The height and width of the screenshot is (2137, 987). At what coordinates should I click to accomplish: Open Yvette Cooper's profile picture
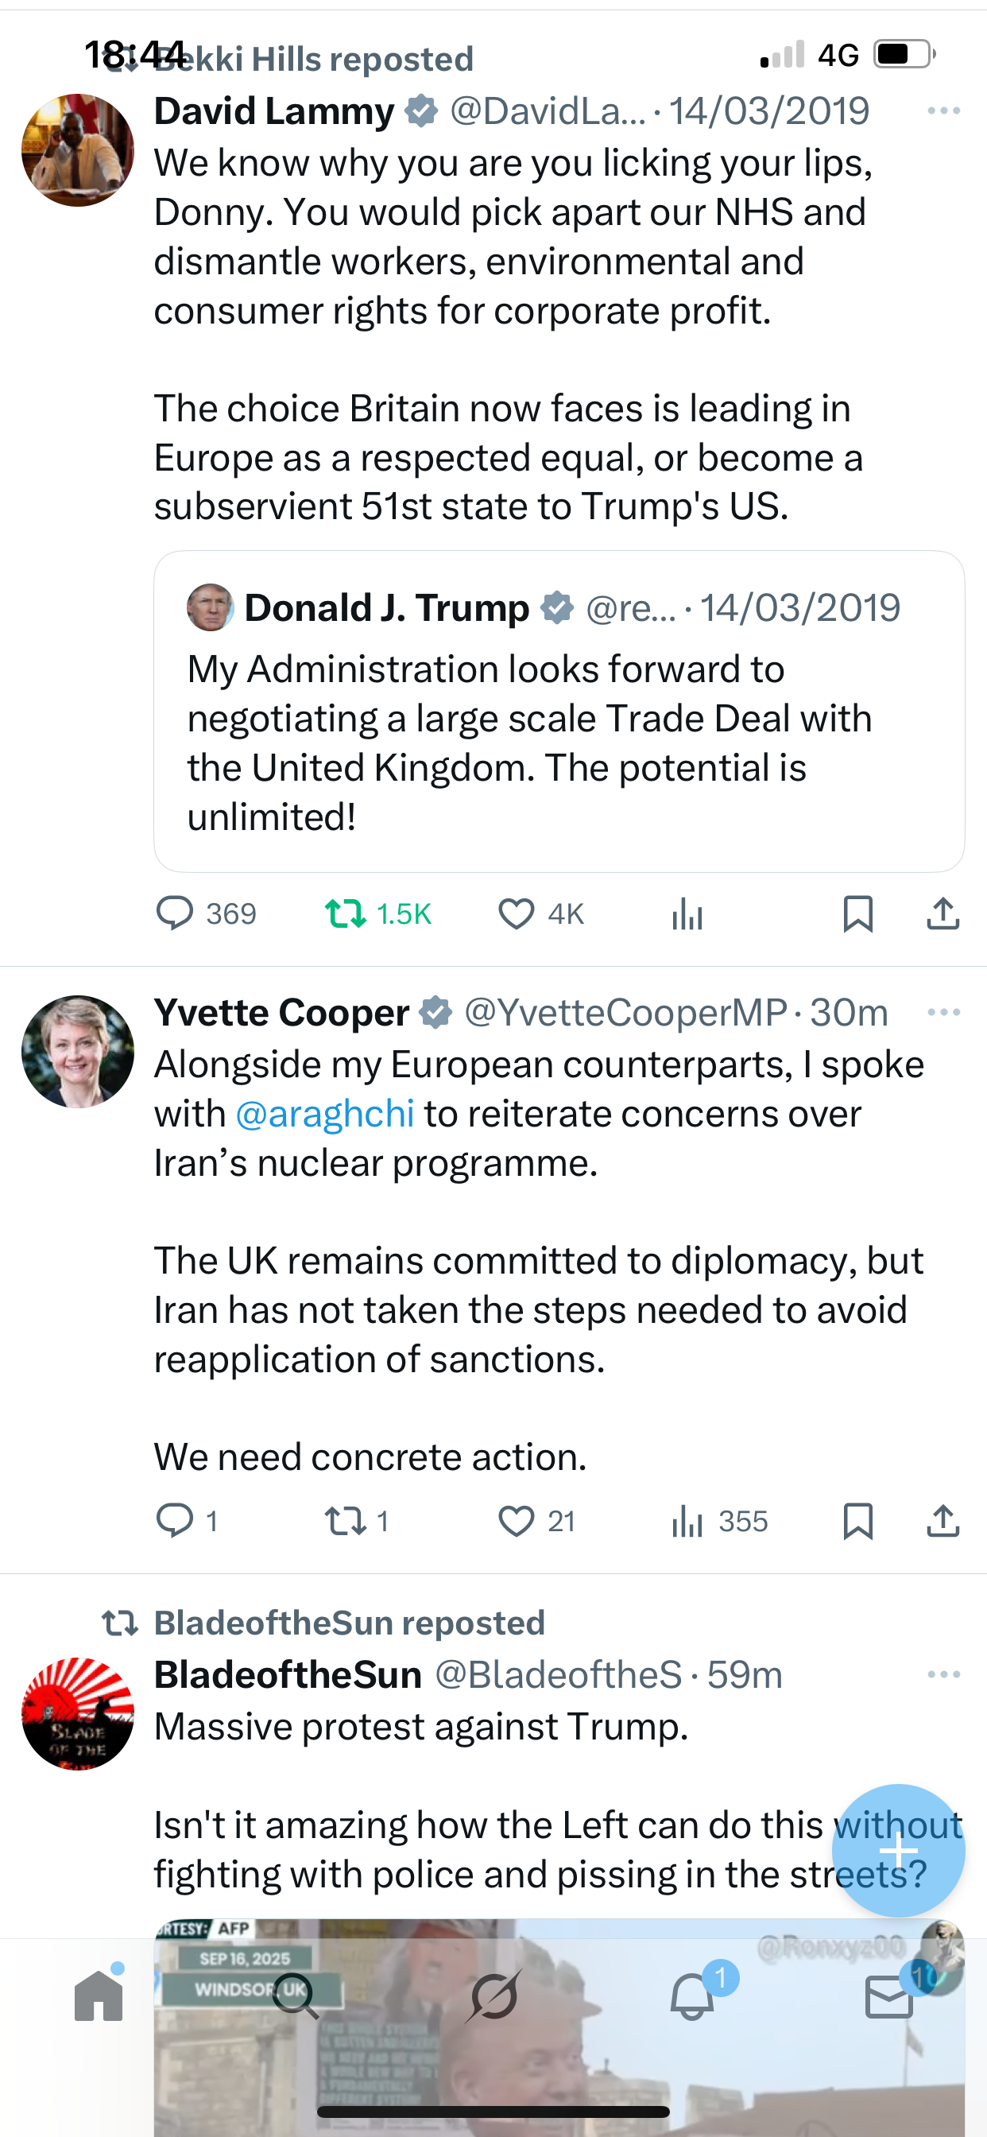click(78, 1051)
